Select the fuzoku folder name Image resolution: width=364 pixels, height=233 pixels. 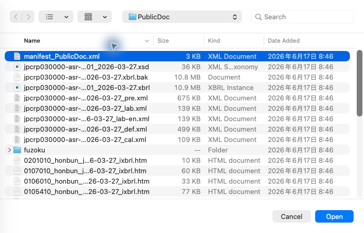[34, 150]
